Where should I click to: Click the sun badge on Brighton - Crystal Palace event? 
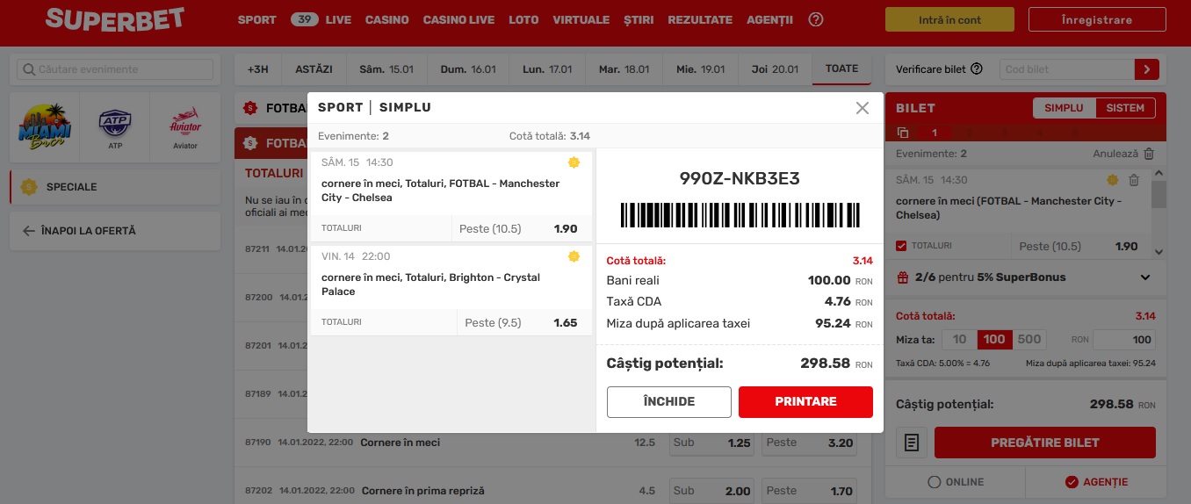pyautogui.click(x=574, y=256)
